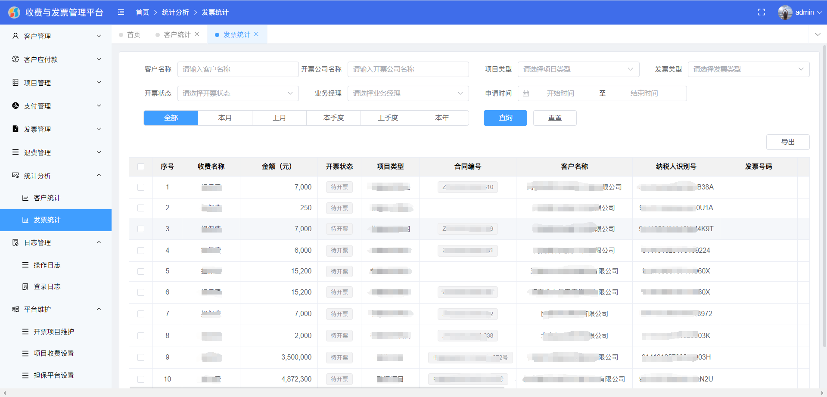Open the 发票类型 dropdown
The image size is (827, 397).
pos(749,69)
